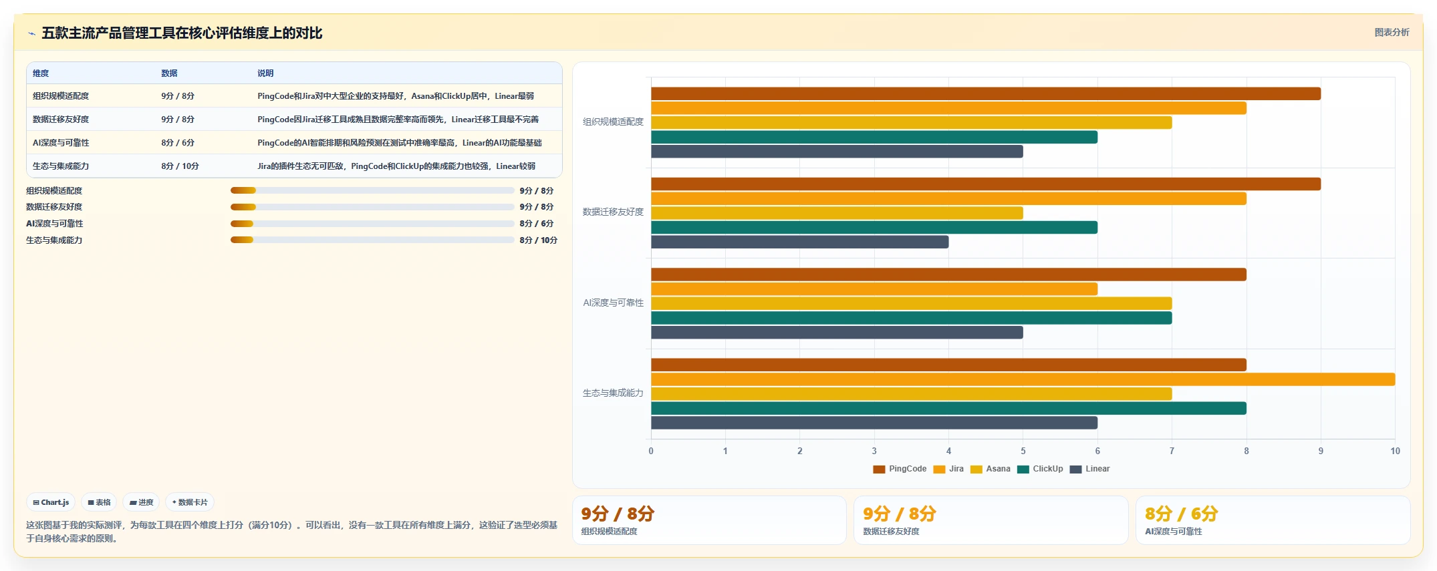Toggle the ClickUp legend color box
This screenshot has width=1437, height=571.
1023,469
